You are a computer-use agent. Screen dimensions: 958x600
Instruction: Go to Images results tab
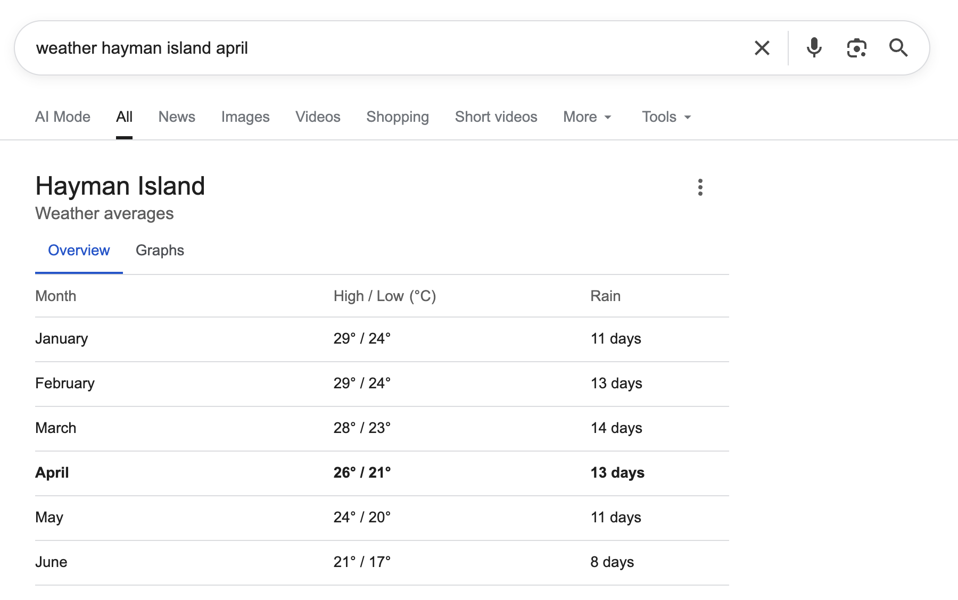tap(245, 117)
